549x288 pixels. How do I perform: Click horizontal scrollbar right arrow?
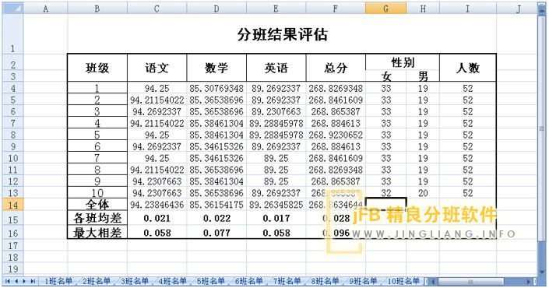point(528,281)
